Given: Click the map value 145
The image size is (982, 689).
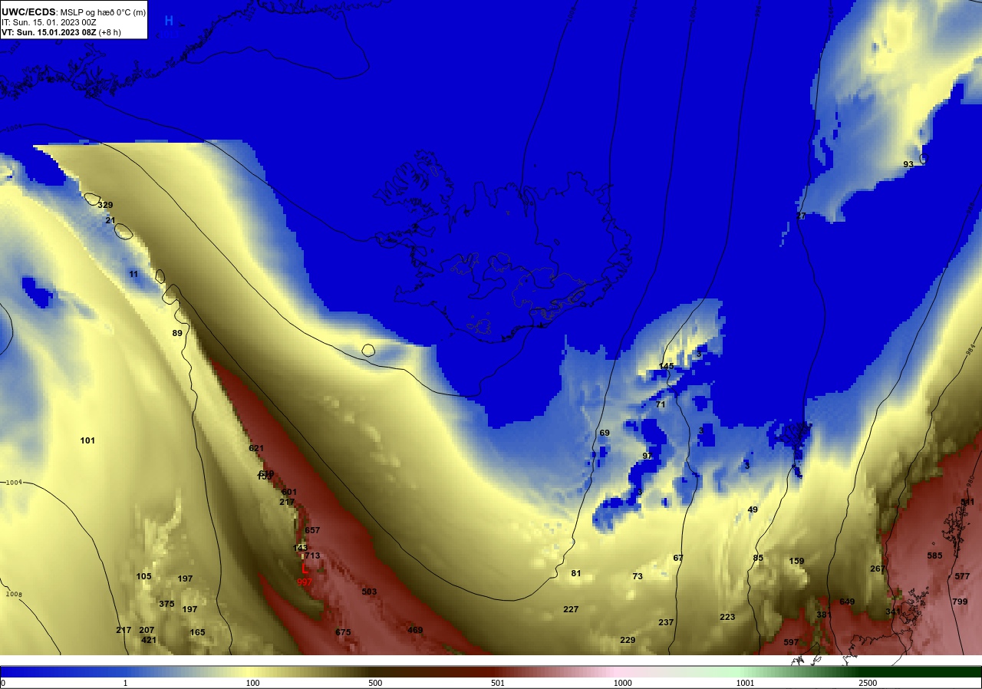Looking at the screenshot, I should [666, 366].
